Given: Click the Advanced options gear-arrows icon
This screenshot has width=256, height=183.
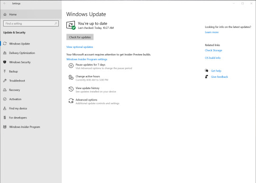Looking at the screenshot, I should click(x=71, y=101).
